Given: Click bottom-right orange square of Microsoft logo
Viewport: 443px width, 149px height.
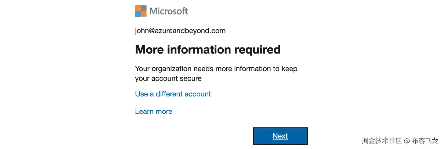Looking at the screenshot, I should (x=144, y=14).
